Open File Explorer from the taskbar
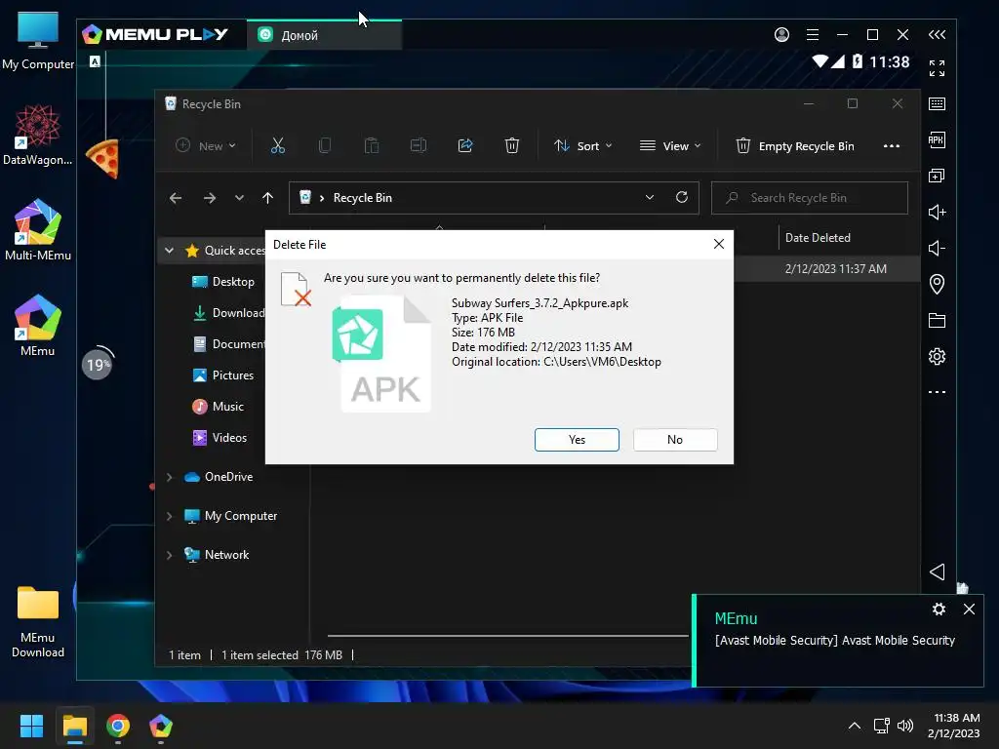The image size is (999, 749). coord(74,726)
